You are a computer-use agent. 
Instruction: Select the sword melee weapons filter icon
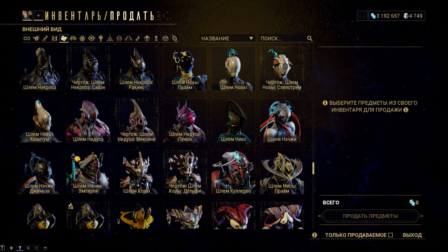coord(45,38)
